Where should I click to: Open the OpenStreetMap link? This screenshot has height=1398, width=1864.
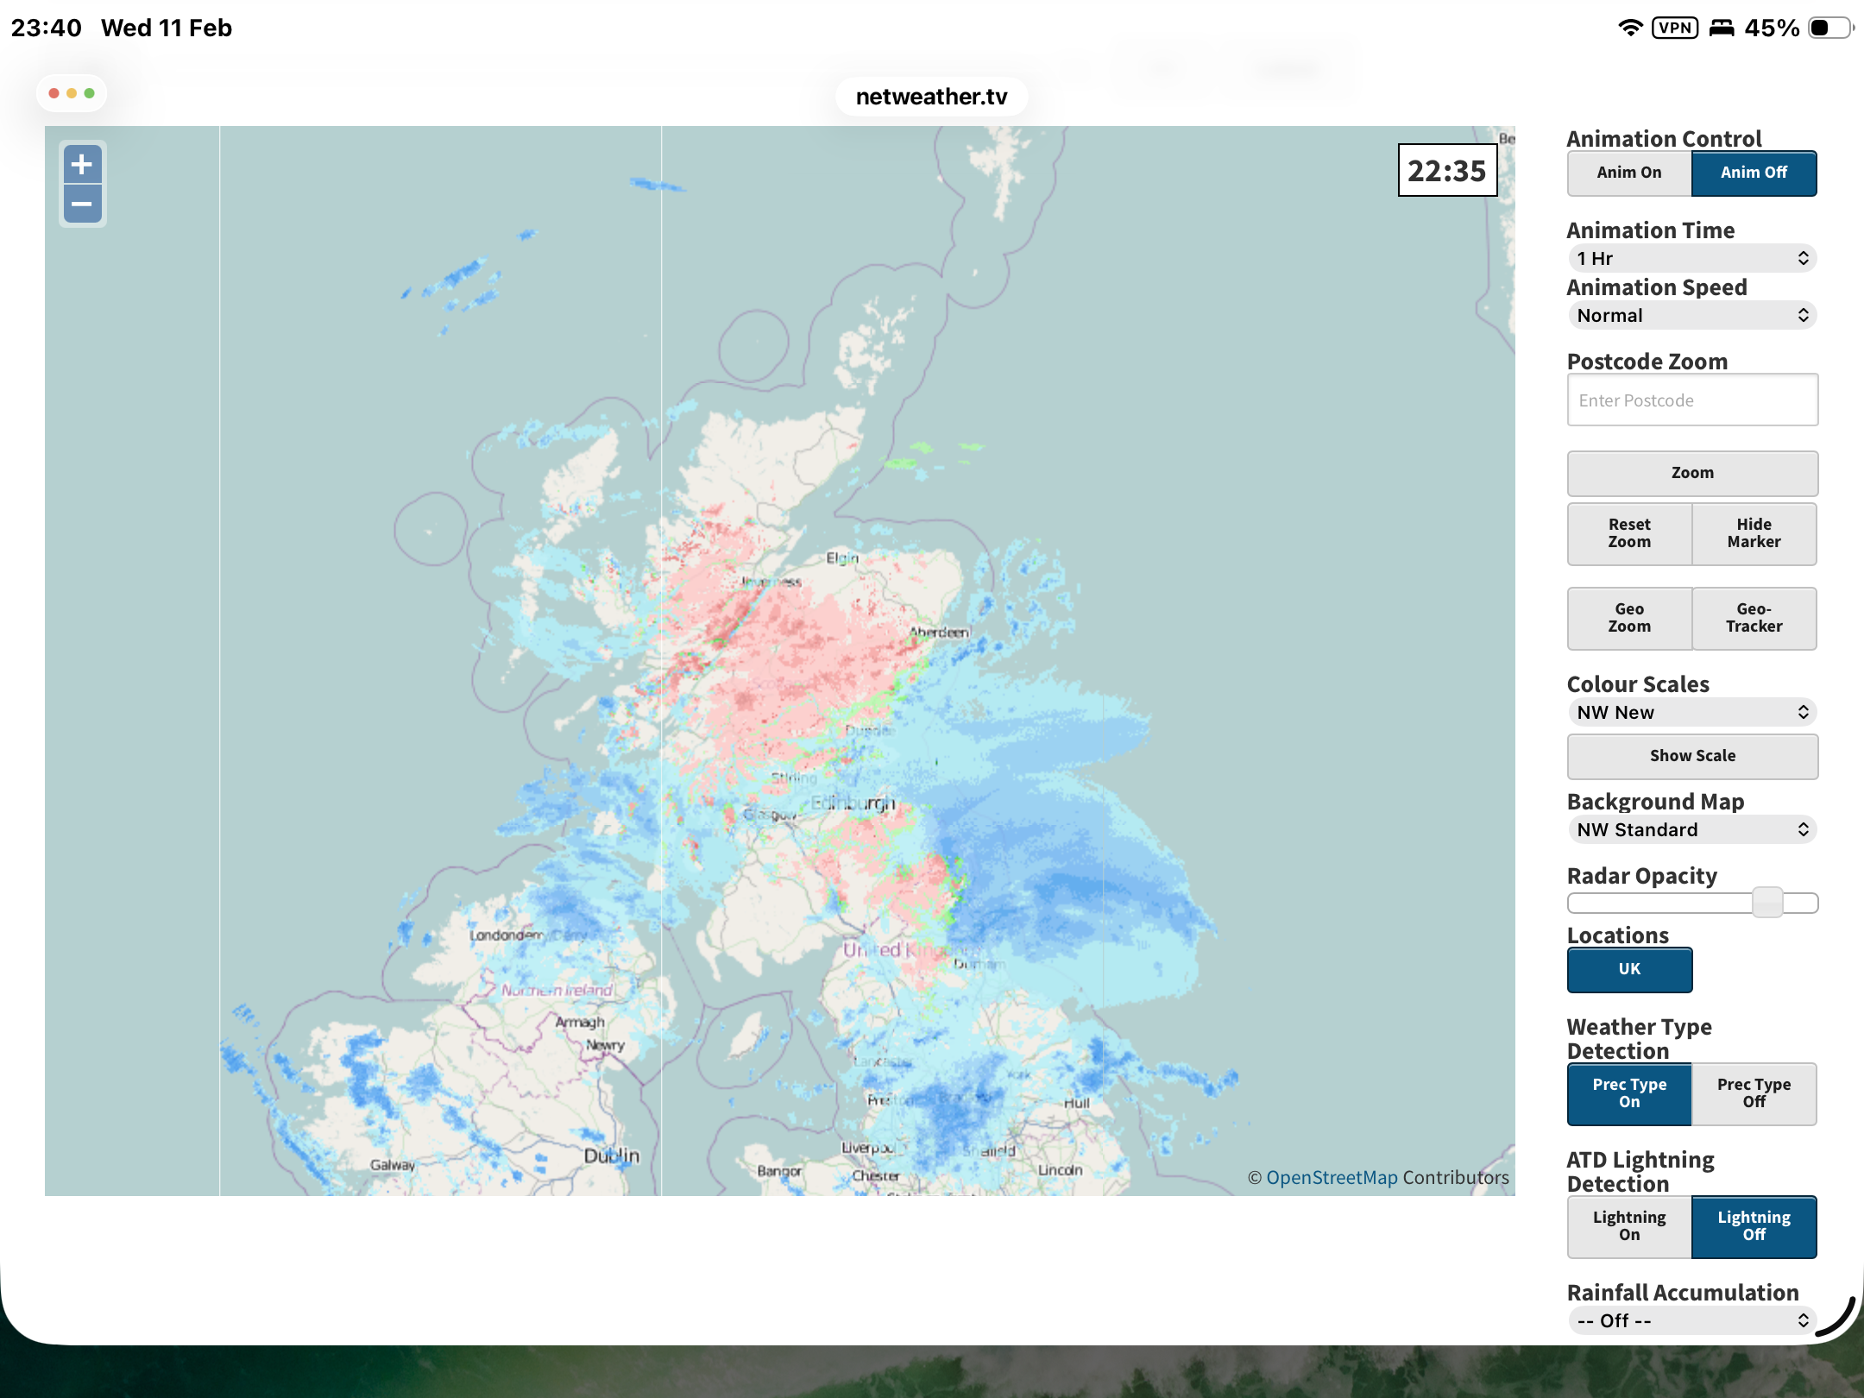1332,1177
